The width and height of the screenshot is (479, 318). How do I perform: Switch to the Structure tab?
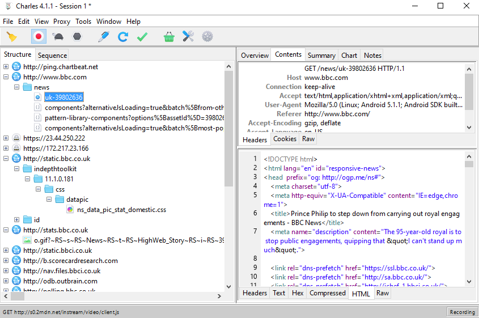18,54
